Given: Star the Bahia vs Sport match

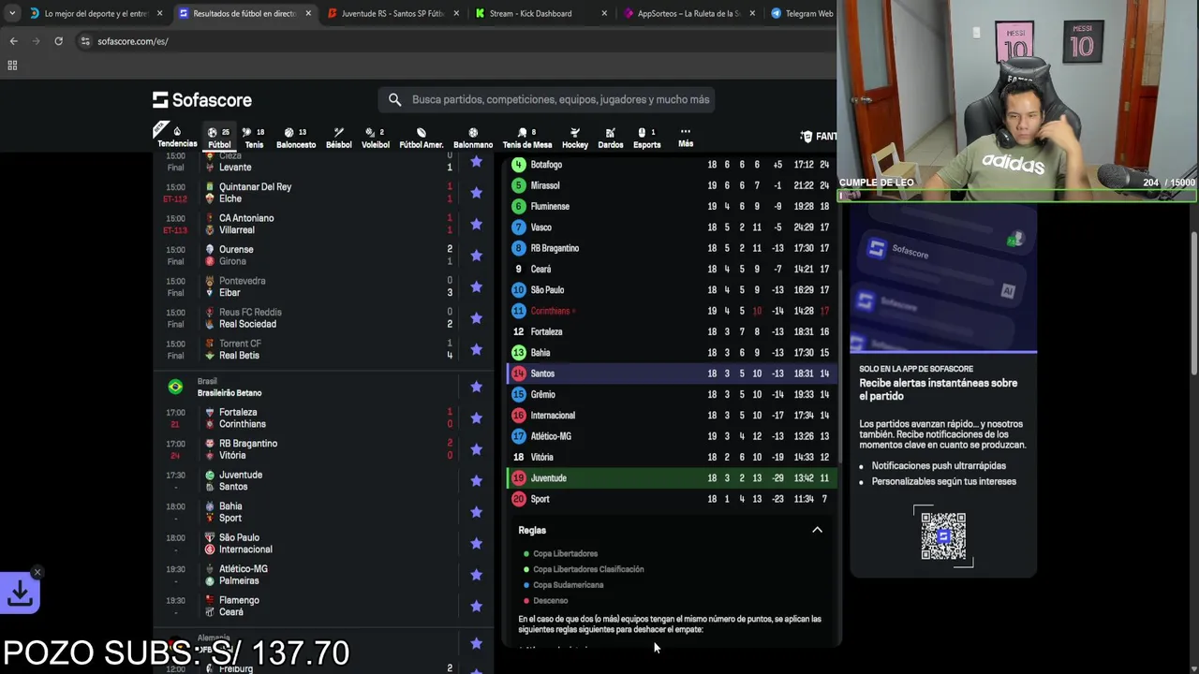Looking at the screenshot, I should point(476,512).
